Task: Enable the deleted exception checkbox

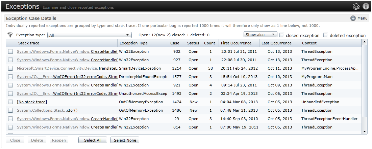Action: point(326,35)
